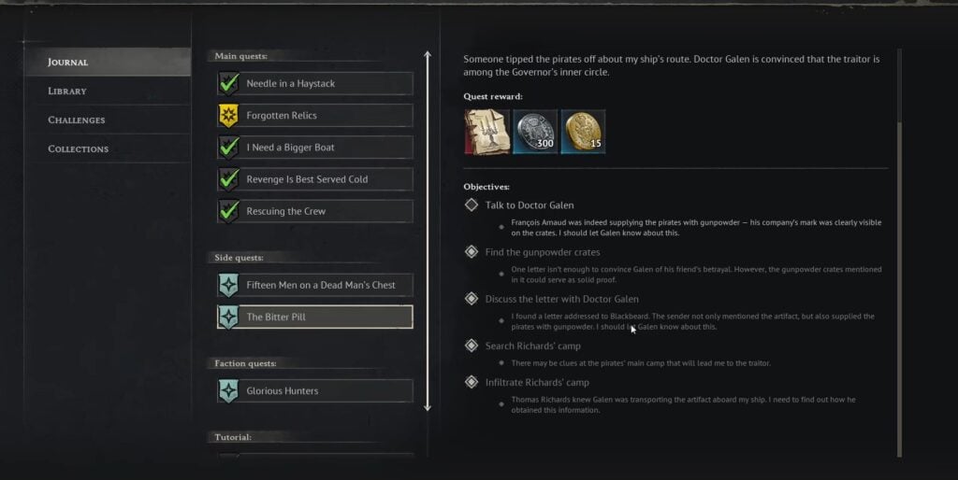Open the Library tab

(67, 92)
